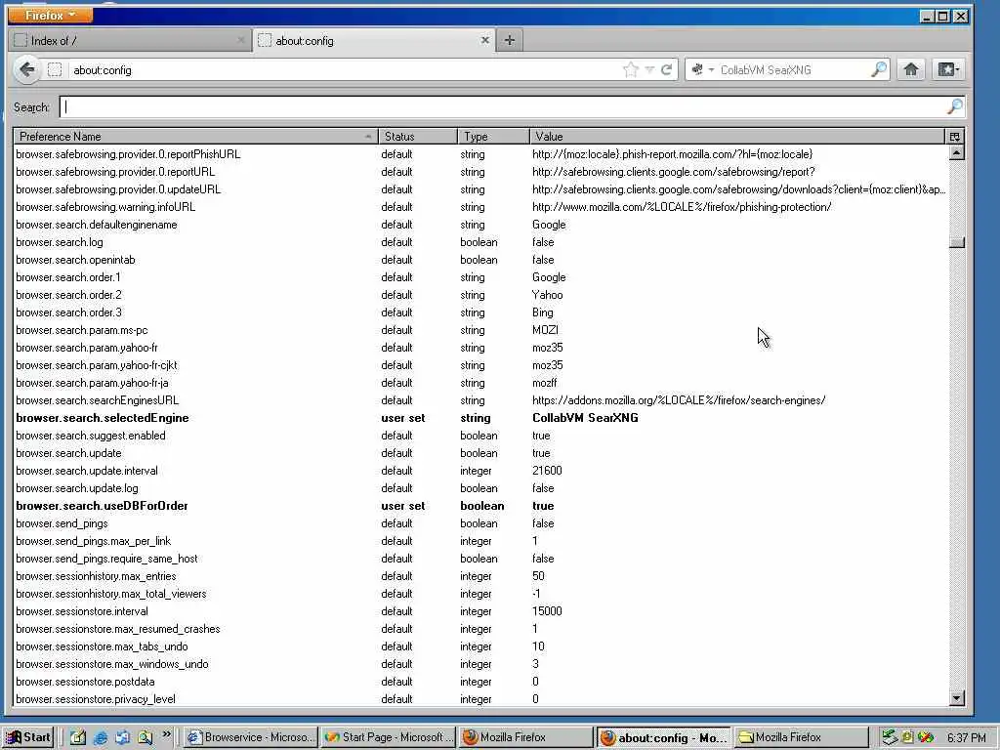Click the middle system tray icon
The width and height of the screenshot is (1000, 750).
907,738
